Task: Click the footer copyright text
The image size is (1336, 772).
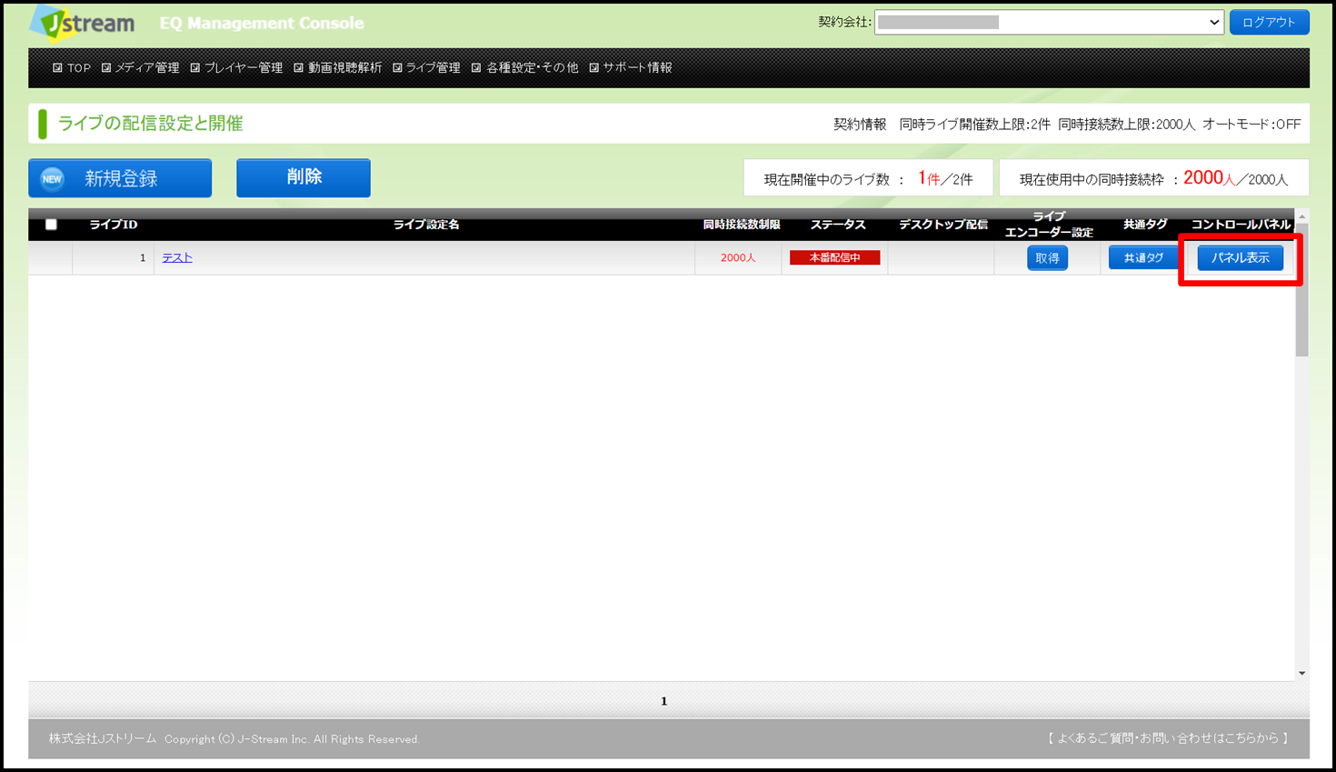Action: (234, 739)
